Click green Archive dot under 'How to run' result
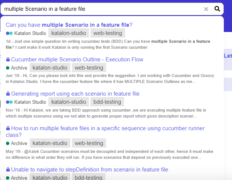 [x=8, y=143]
